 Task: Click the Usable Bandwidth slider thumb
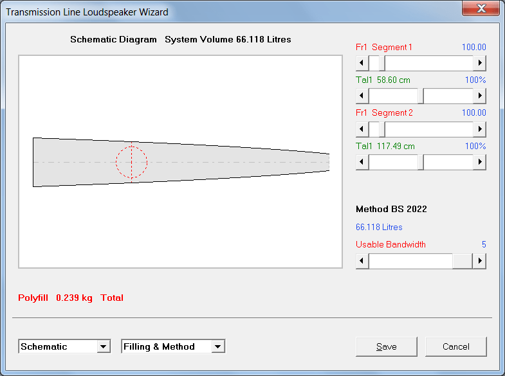[462, 261]
